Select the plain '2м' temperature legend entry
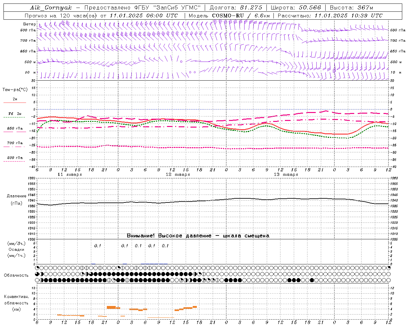Screen dimensions: 407x325 coord(15,99)
